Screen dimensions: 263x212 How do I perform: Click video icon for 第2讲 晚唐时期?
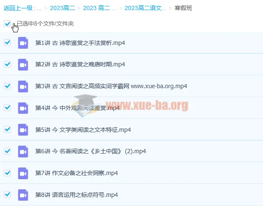click(23, 64)
